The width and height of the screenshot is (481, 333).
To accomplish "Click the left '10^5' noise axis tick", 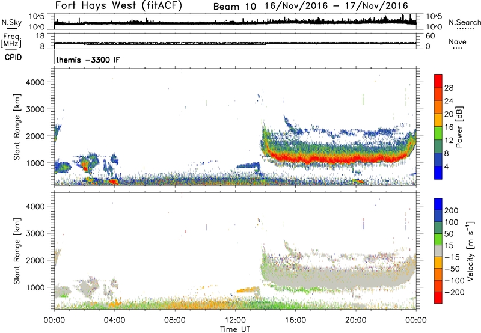I will pos(37,17).
